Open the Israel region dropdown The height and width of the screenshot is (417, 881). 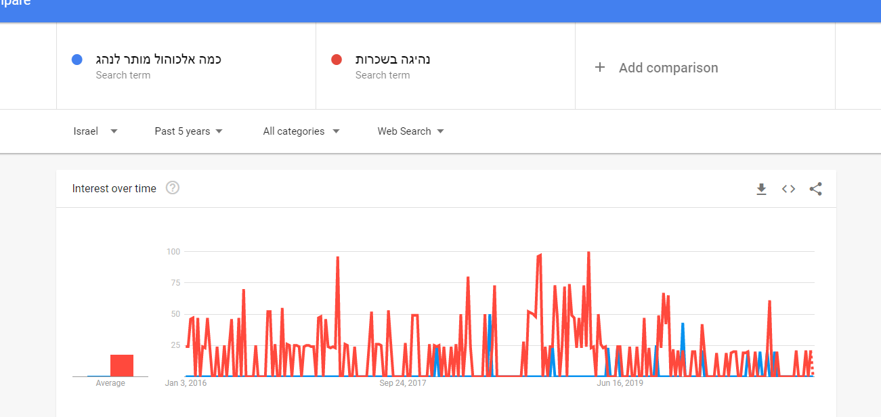[95, 131]
